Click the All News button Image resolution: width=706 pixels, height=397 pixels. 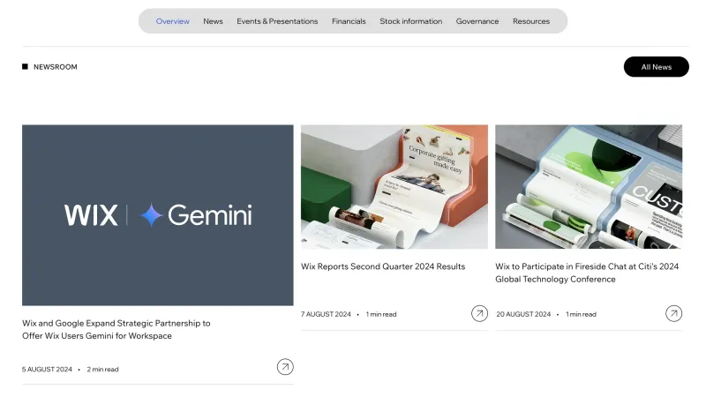(656, 67)
